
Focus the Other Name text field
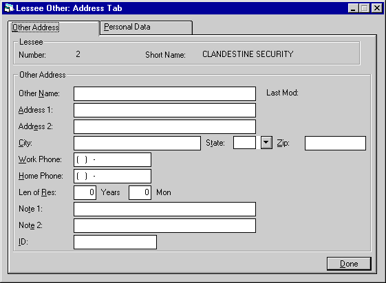coord(164,93)
